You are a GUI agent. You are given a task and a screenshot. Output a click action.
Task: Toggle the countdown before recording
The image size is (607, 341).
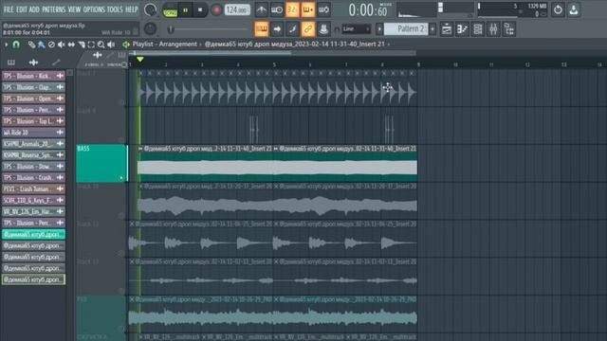292,10
